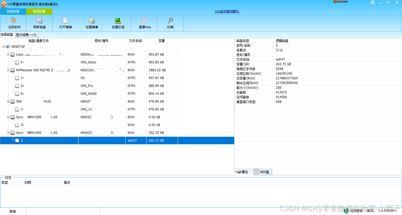The height and width of the screenshot is (215, 402).
Task: Open an image file via 打开镜像
Action: coord(66,23)
